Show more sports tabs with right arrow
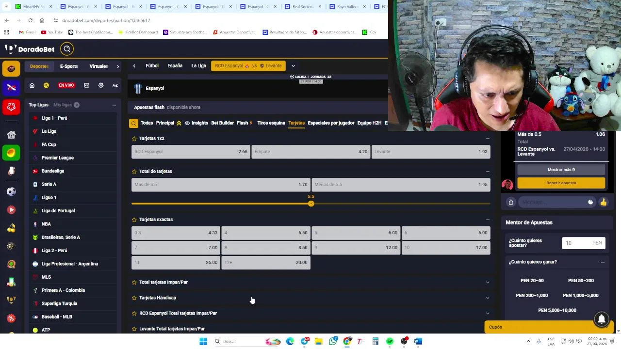The width and height of the screenshot is (621, 349). [x=118, y=66]
